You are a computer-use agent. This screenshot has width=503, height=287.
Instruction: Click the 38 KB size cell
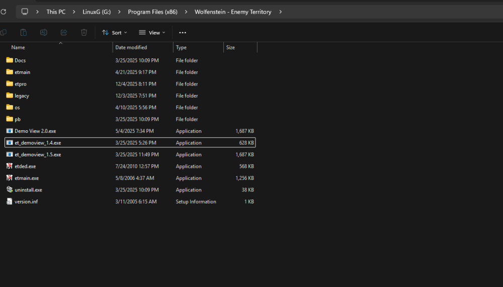point(248,190)
